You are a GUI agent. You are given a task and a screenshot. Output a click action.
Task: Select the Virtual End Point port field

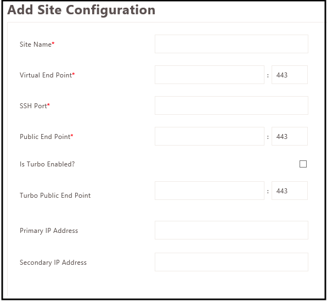click(x=290, y=75)
